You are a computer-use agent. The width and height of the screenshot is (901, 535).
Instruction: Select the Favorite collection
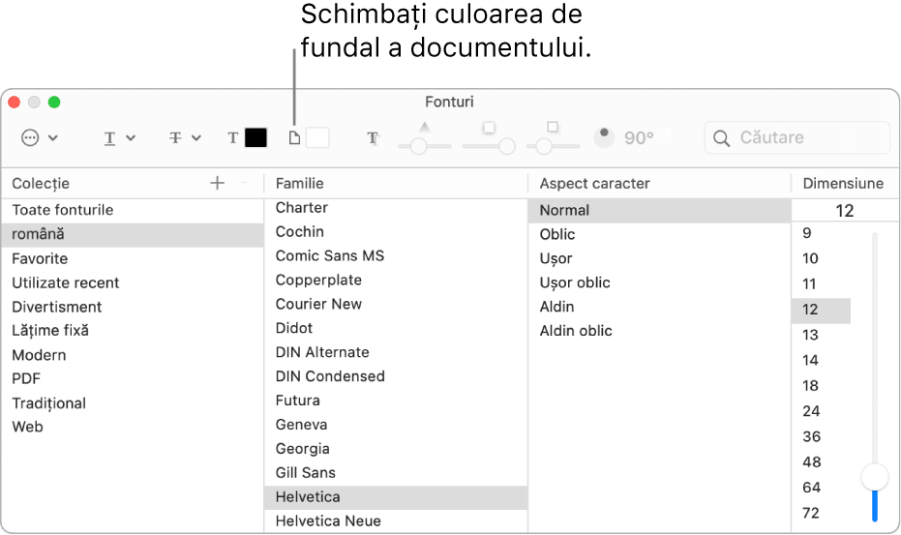point(133,258)
